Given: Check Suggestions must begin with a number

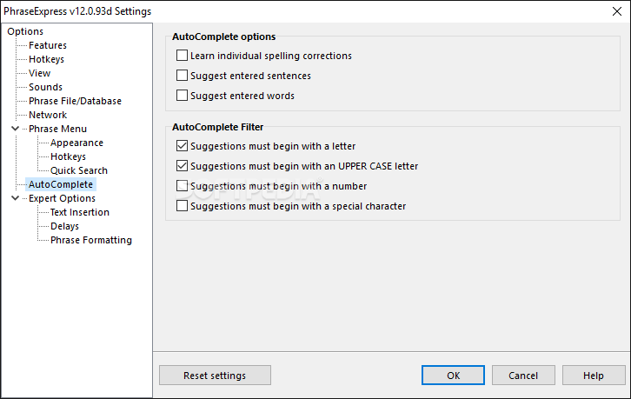Looking at the screenshot, I should (182, 186).
